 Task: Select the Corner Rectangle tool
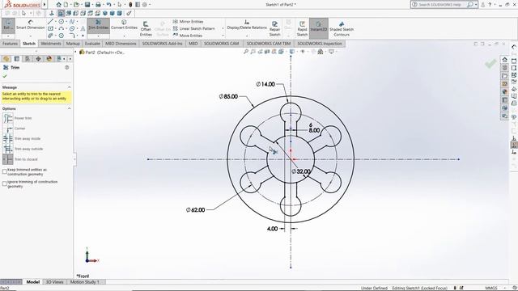(x=50, y=29)
